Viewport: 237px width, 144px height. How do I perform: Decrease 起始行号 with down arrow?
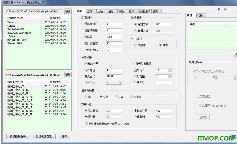[x=170, y=71]
